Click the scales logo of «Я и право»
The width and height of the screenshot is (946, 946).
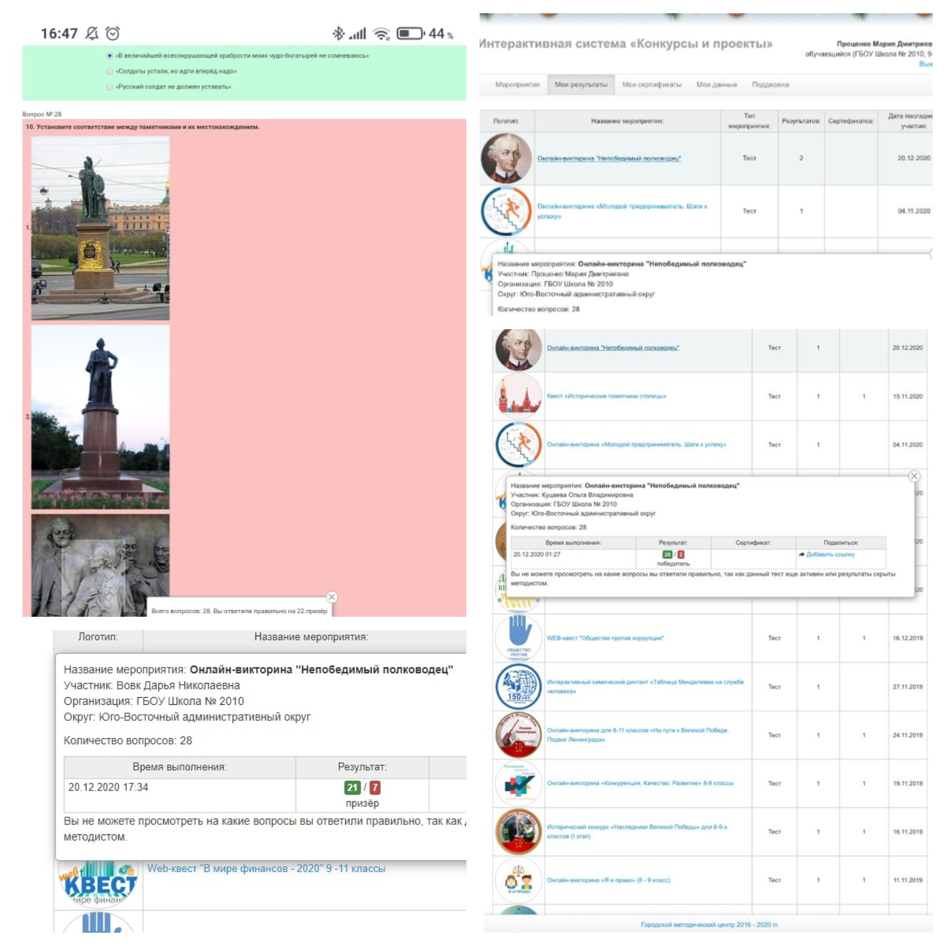(518, 880)
